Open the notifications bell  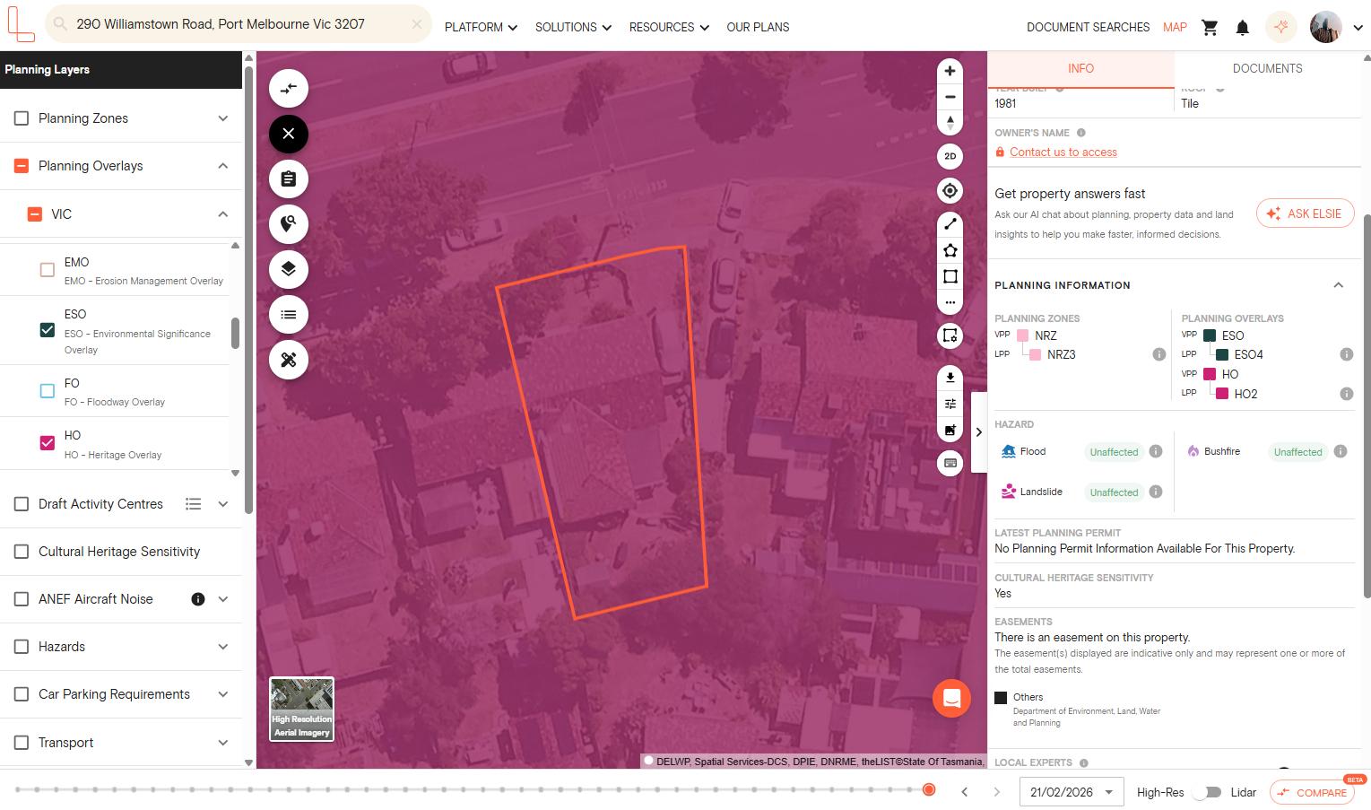point(1243,28)
